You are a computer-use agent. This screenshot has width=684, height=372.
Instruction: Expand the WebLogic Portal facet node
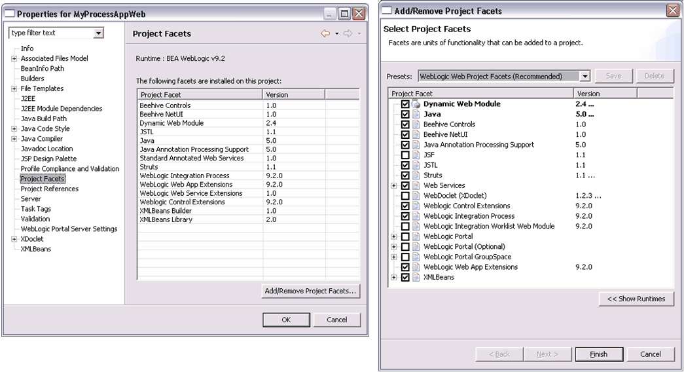[x=394, y=236]
